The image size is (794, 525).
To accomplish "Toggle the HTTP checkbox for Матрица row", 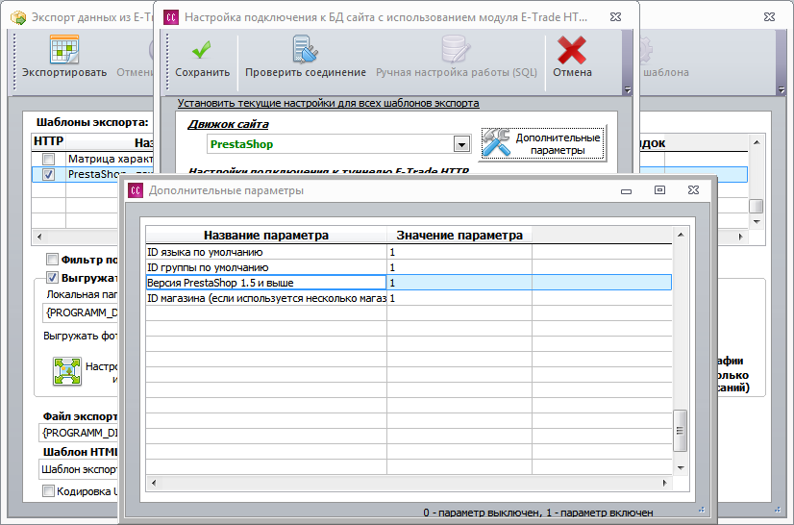I will point(49,159).
